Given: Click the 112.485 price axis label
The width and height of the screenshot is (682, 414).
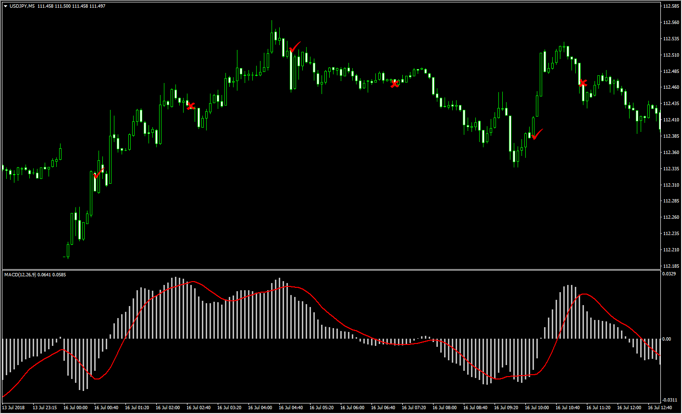Looking at the screenshot, I should 670,71.
